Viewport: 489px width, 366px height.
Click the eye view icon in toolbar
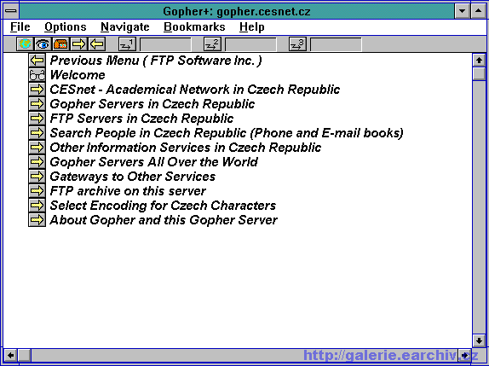point(43,44)
